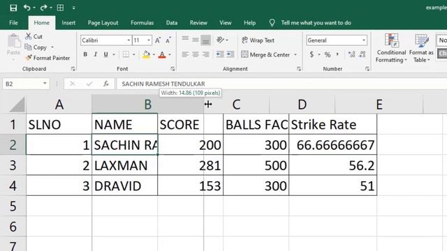Toggle italic formatting

click(x=96, y=54)
